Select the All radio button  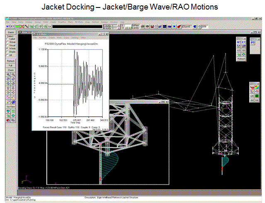[7, 55]
